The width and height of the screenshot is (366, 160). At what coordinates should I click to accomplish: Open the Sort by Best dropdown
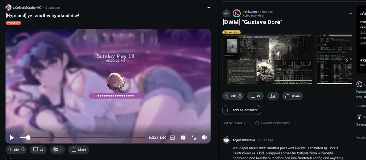pos(241,123)
